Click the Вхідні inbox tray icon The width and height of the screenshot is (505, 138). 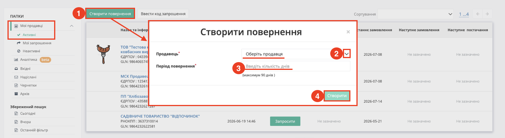pos(16,69)
